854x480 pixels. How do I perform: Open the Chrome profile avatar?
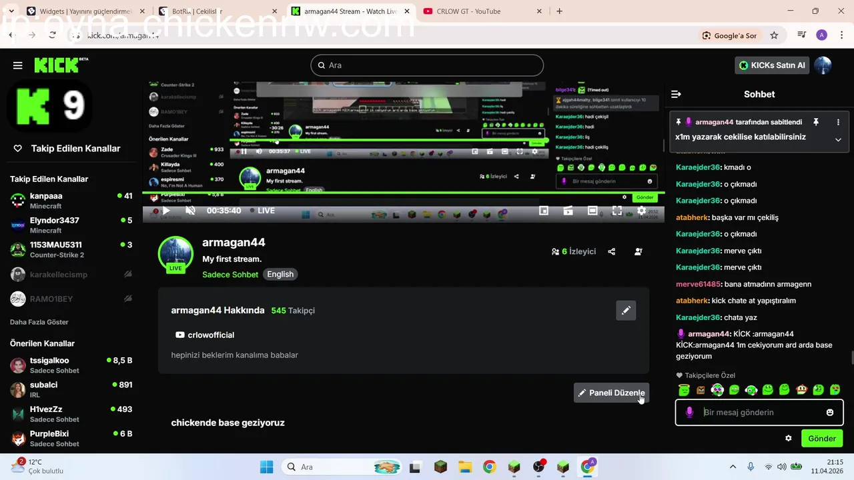point(822,35)
